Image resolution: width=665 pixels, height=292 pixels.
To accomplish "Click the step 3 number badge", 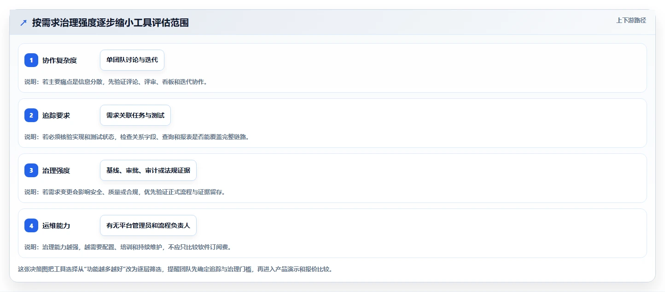I will 31,170.
